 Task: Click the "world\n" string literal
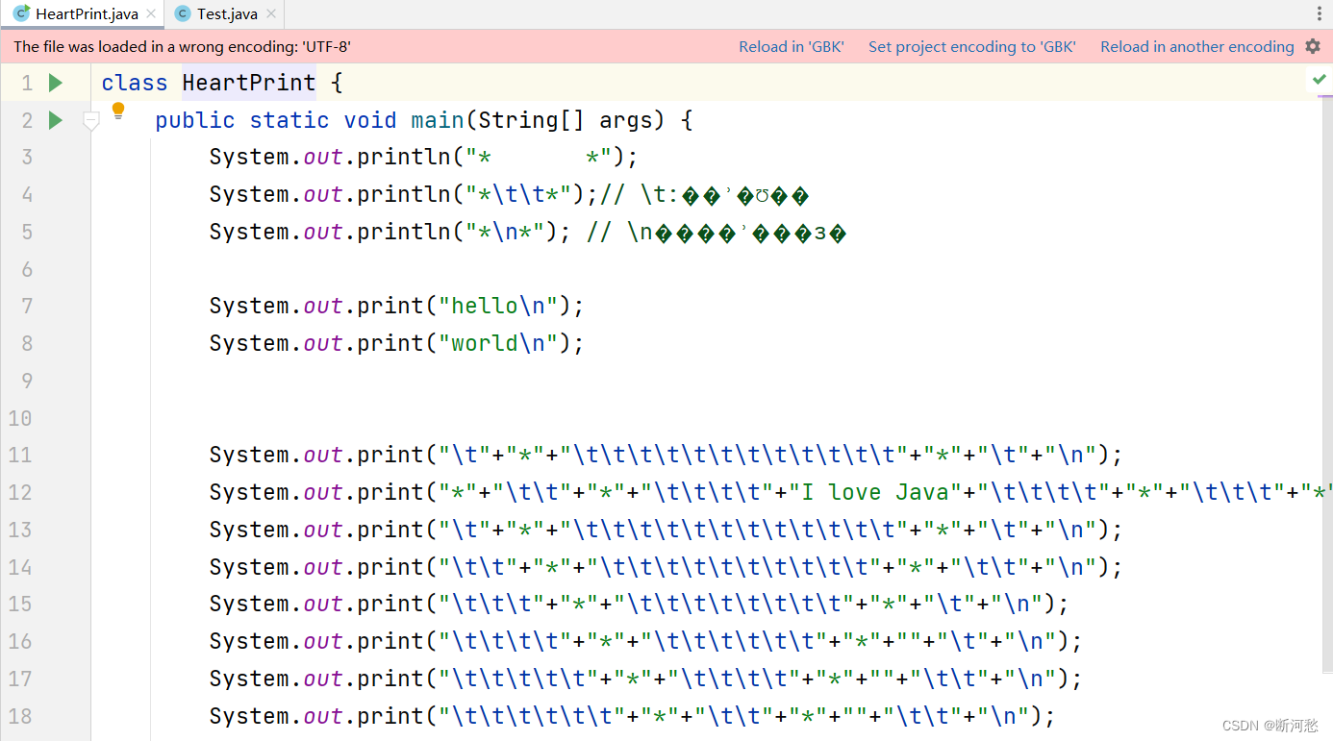(x=498, y=343)
